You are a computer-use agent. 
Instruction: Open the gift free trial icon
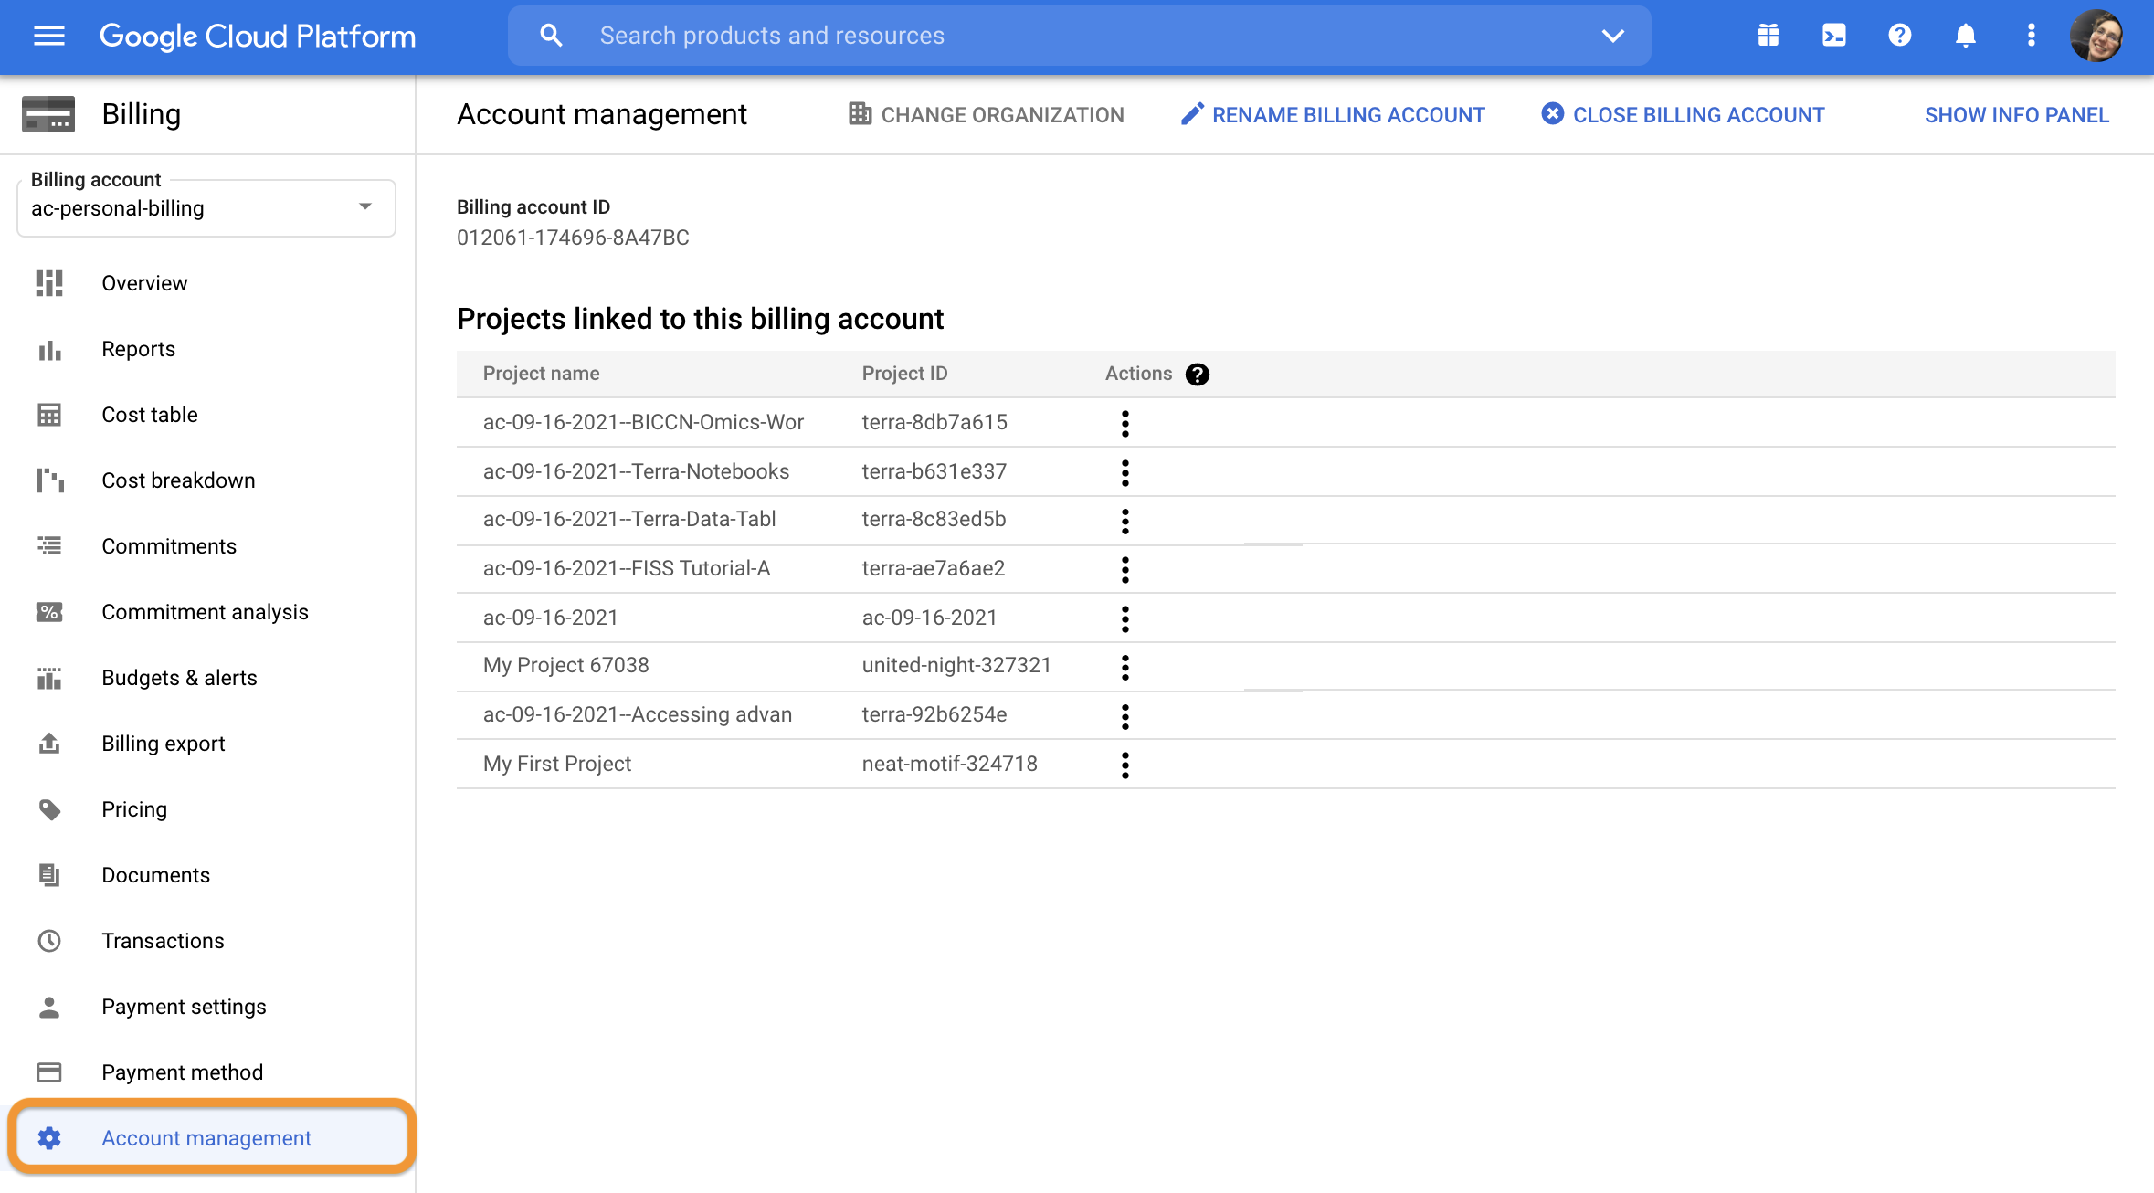pos(1768,36)
